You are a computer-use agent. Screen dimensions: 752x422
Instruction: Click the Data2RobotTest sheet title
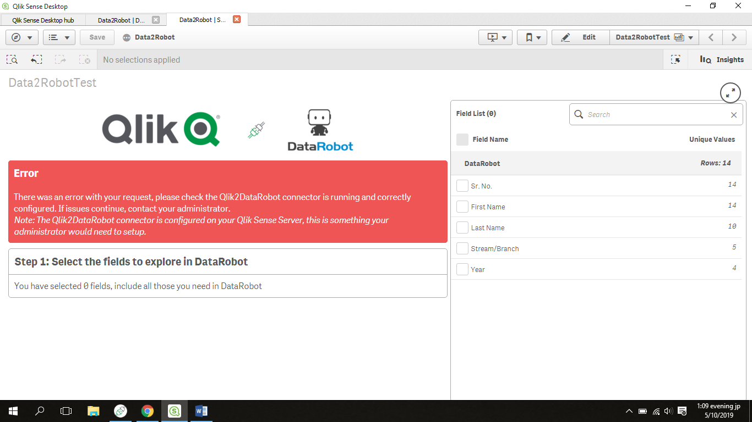click(x=52, y=83)
